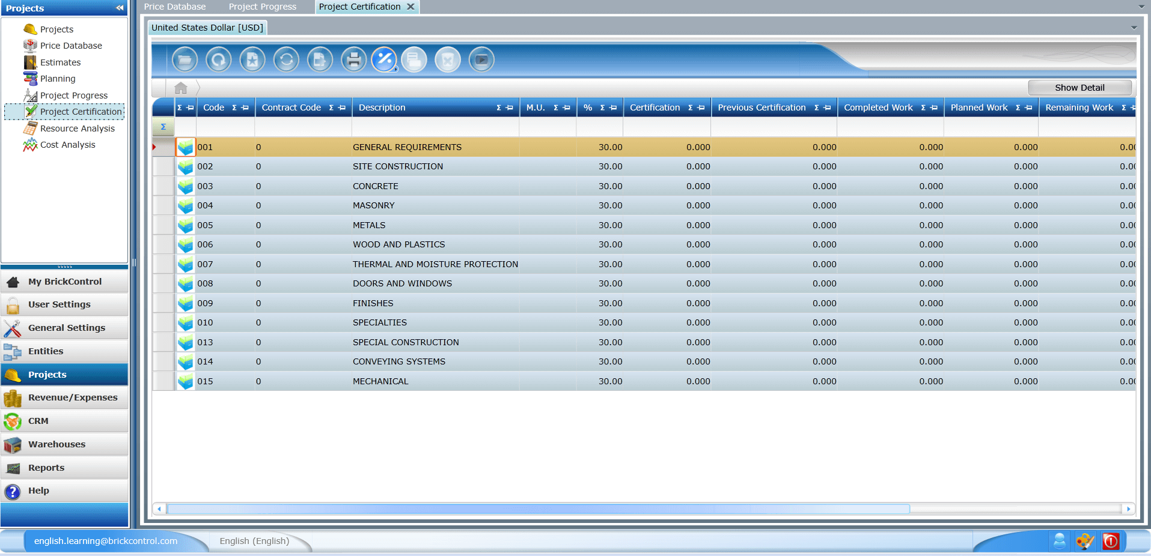Open the Revenue/Expenses section
This screenshot has height=556, width=1151.
[x=72, y=397]
